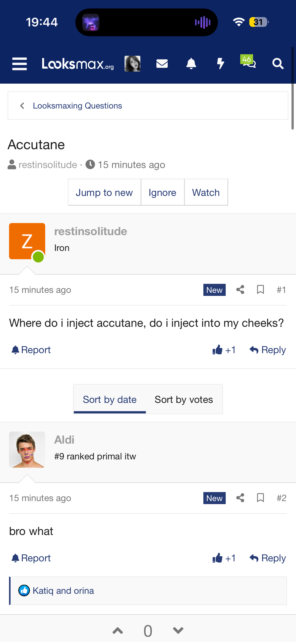Upvote Aldi's post with the up arrow
The width and height of the screenshot is (296, 642).
click(118, 630)
